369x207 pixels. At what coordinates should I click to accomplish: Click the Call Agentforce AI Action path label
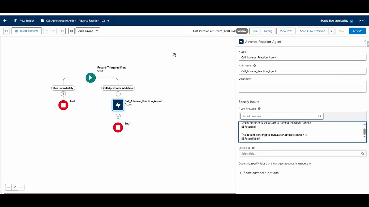point(118,88)
